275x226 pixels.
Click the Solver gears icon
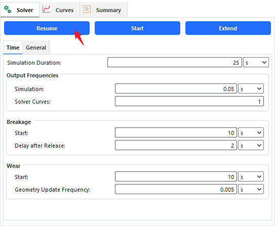(x=8, y=10)
